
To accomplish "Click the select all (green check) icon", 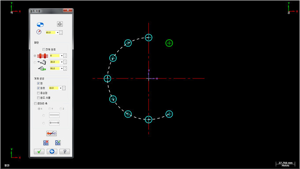I will tap(58, 143).
